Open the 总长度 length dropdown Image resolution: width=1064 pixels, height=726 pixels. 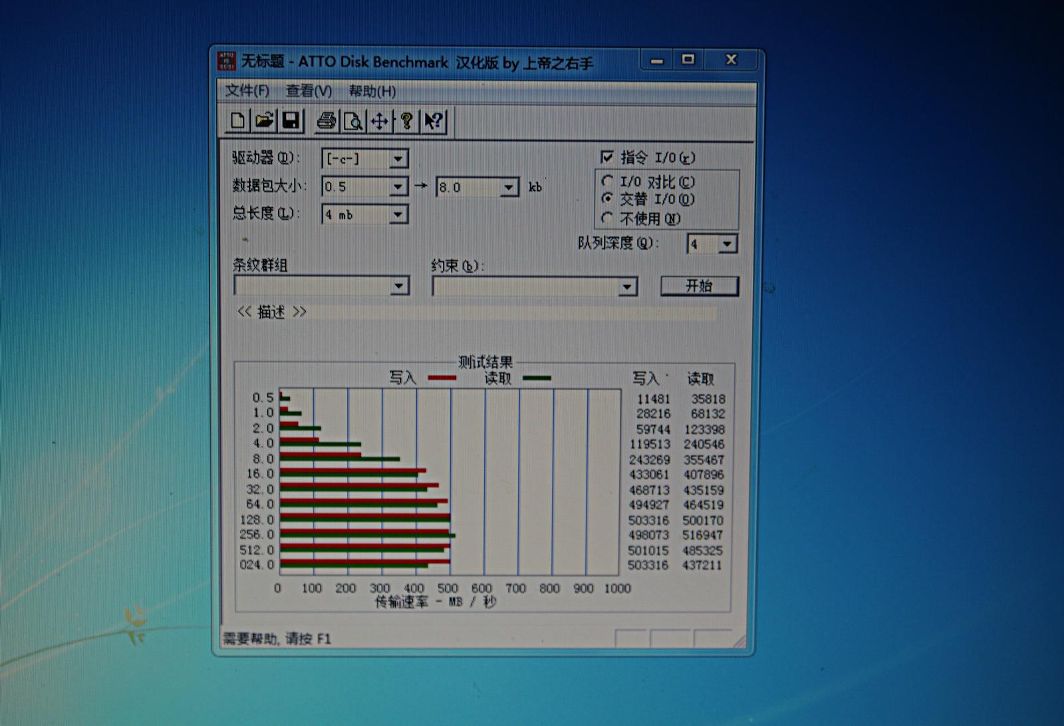pyautogui.click(x=398, y=215)
